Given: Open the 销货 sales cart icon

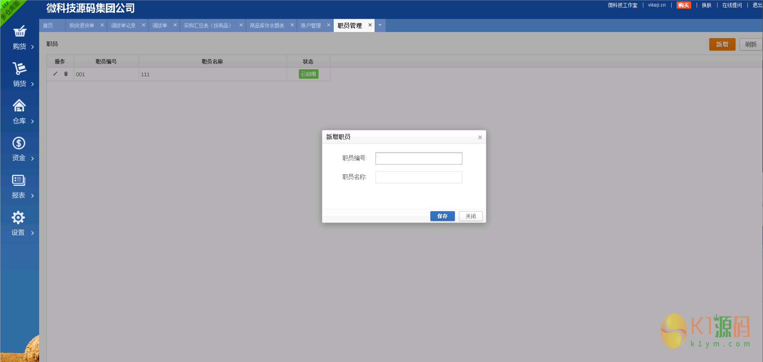Looking at the screenshot, I should pos(20,68).
